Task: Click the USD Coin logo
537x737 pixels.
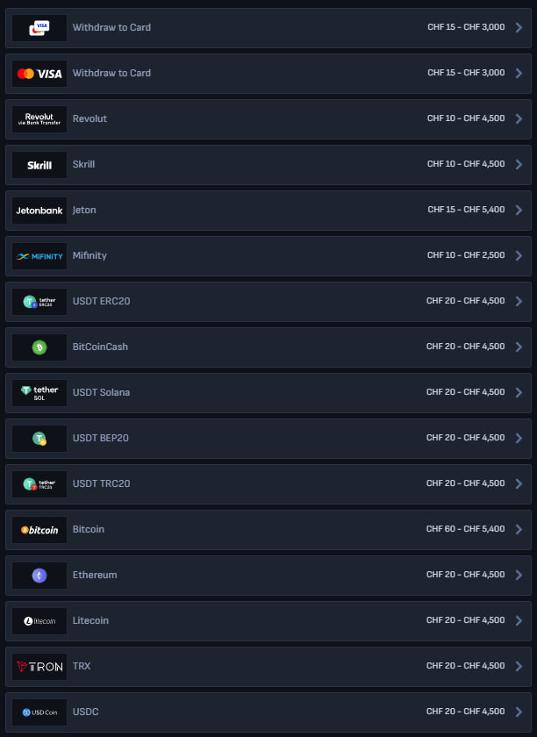Action: coord(39,712)
